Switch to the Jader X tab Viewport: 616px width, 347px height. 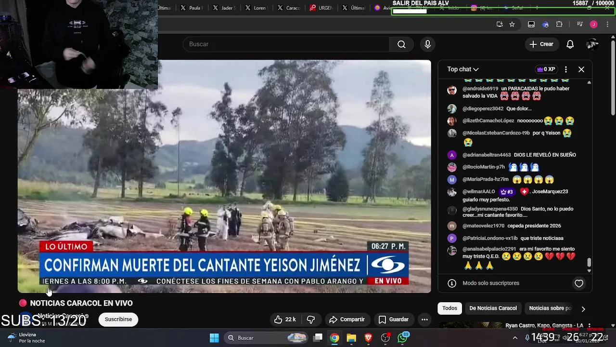pyautogui.click(x=224, y=8)
